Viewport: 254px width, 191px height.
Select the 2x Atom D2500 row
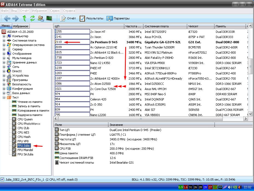click(151, 84)
